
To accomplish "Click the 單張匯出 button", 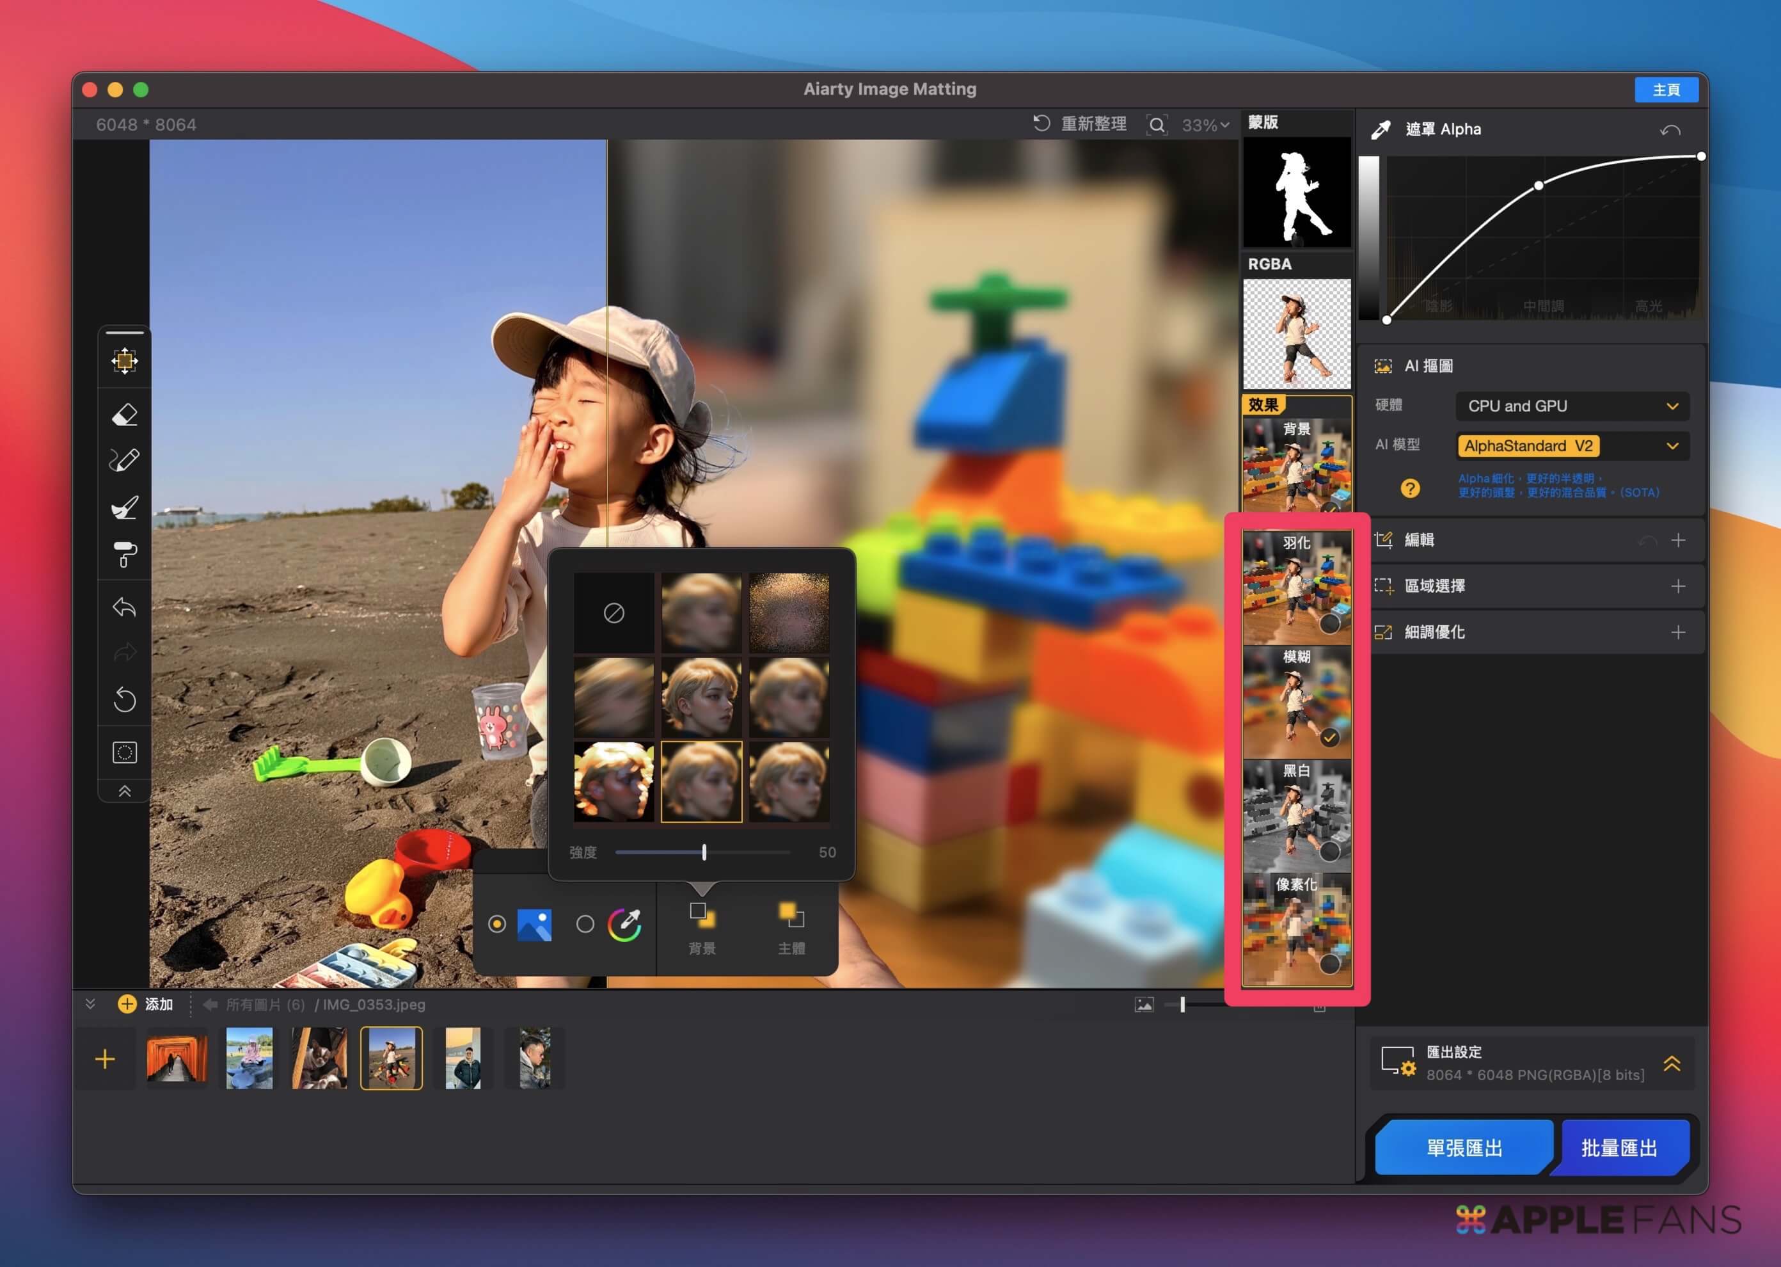I will coord(1463,1147).
